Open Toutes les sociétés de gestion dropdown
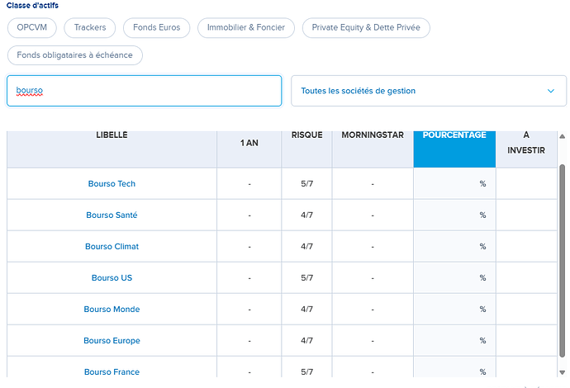570x388 pixels. click(x=429, y=91)
